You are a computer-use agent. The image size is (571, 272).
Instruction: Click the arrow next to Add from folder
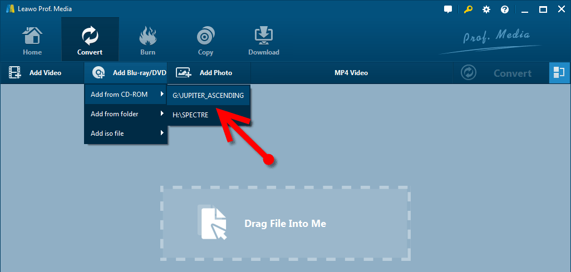(x=162, y=114)
